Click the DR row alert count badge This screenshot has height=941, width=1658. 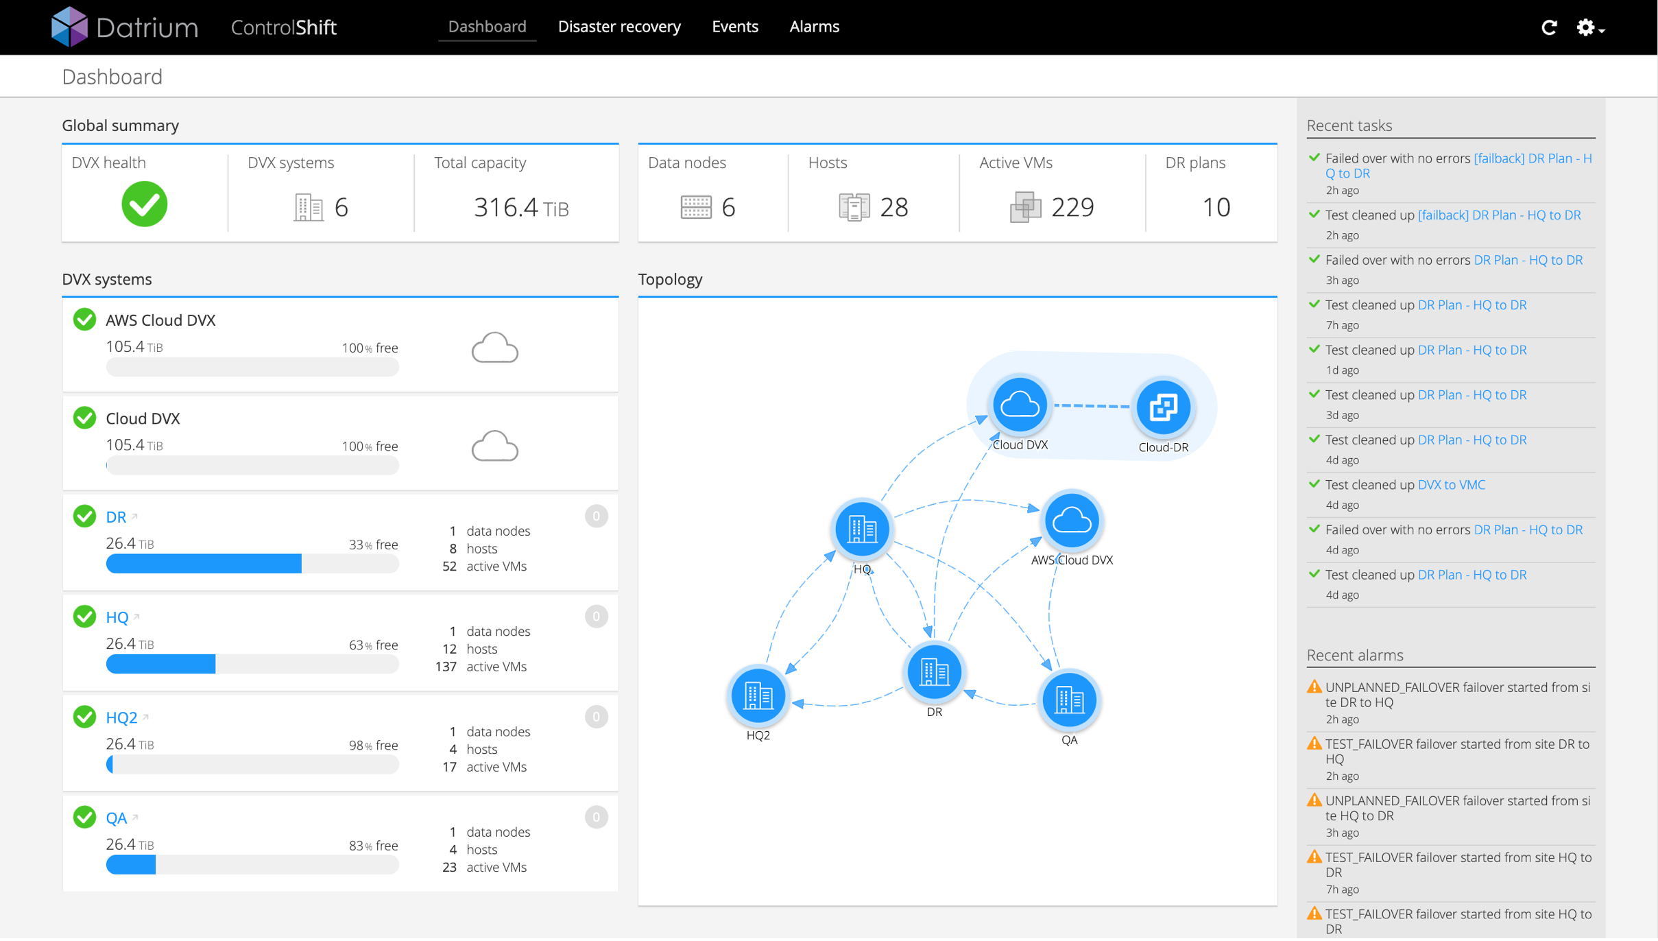(596, 516)
